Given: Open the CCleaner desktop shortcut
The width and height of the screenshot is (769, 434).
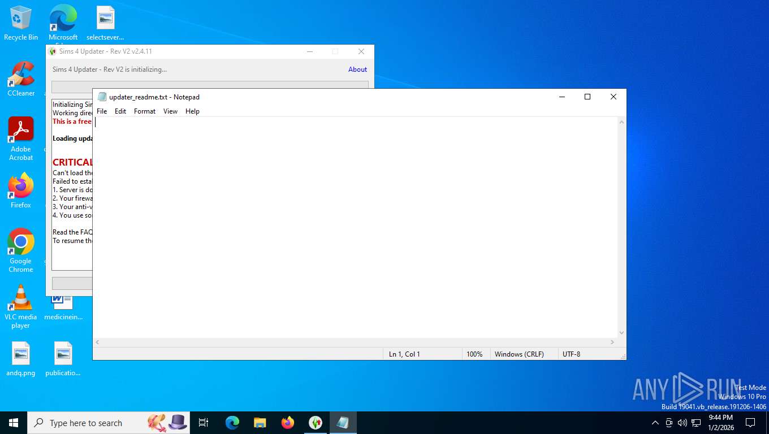Looking at the screenshot, I should coord(21,79).
